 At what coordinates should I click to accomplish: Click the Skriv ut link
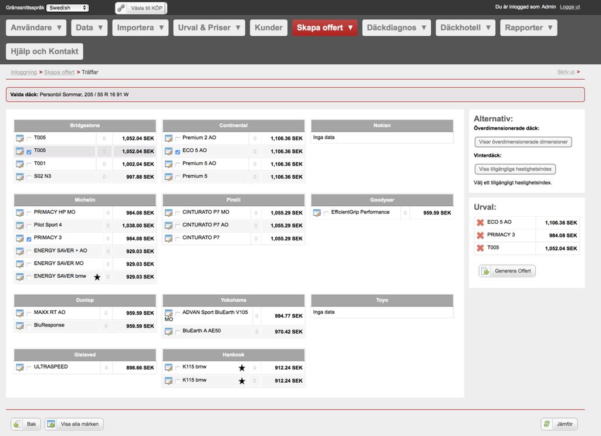[566, 72]
